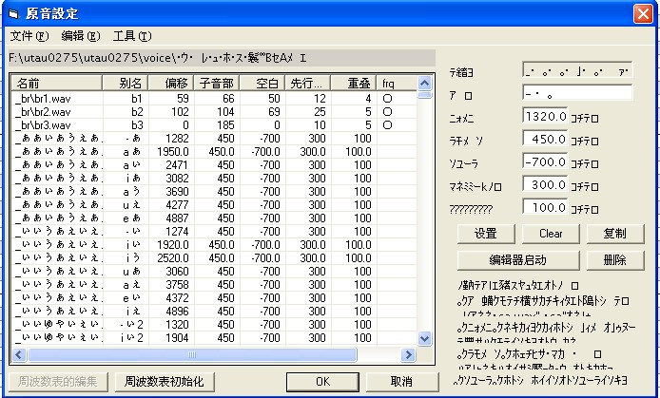Click the alias cell b2
Viewport: 660px width, 398px height.
(x=137, y=112)
